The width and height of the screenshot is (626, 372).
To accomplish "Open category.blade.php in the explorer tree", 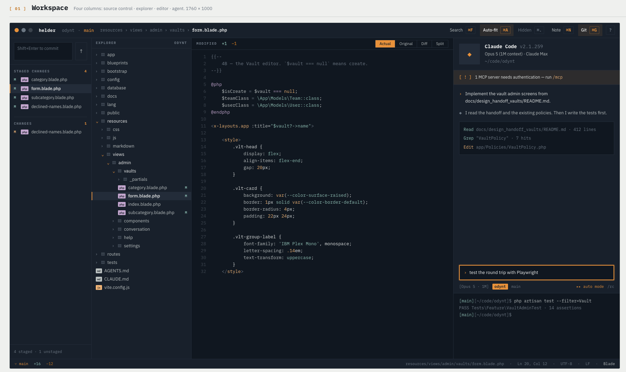I will click(141, 188).
